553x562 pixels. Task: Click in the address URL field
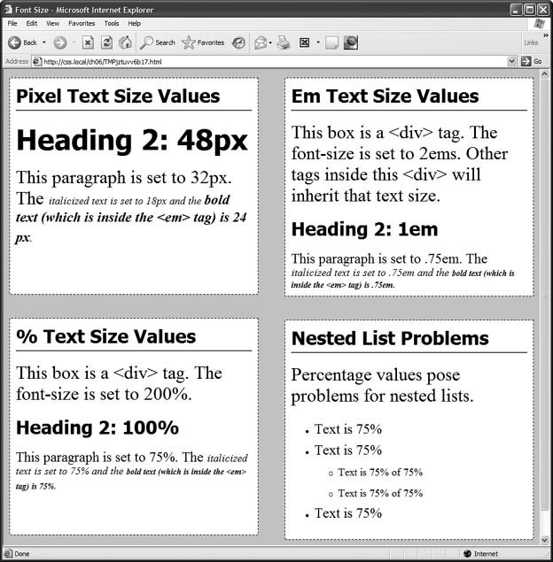[266, 62]
